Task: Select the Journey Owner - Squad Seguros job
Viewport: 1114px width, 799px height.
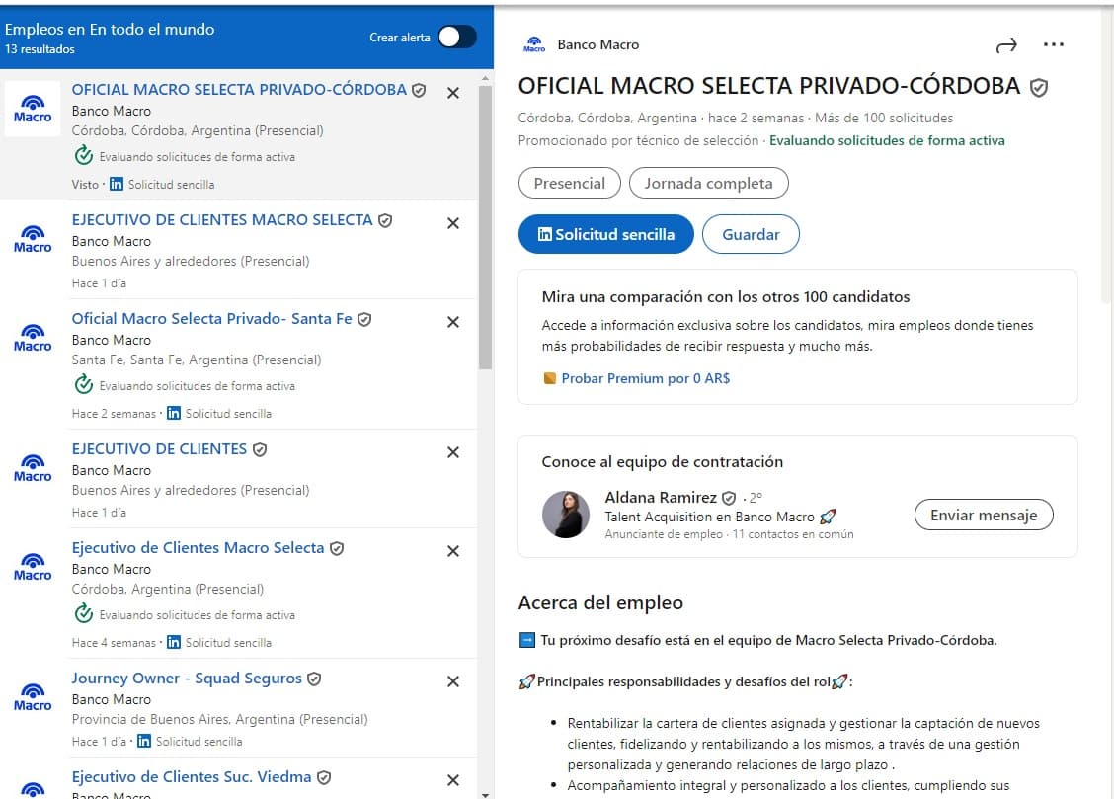Action: point(187,679)
